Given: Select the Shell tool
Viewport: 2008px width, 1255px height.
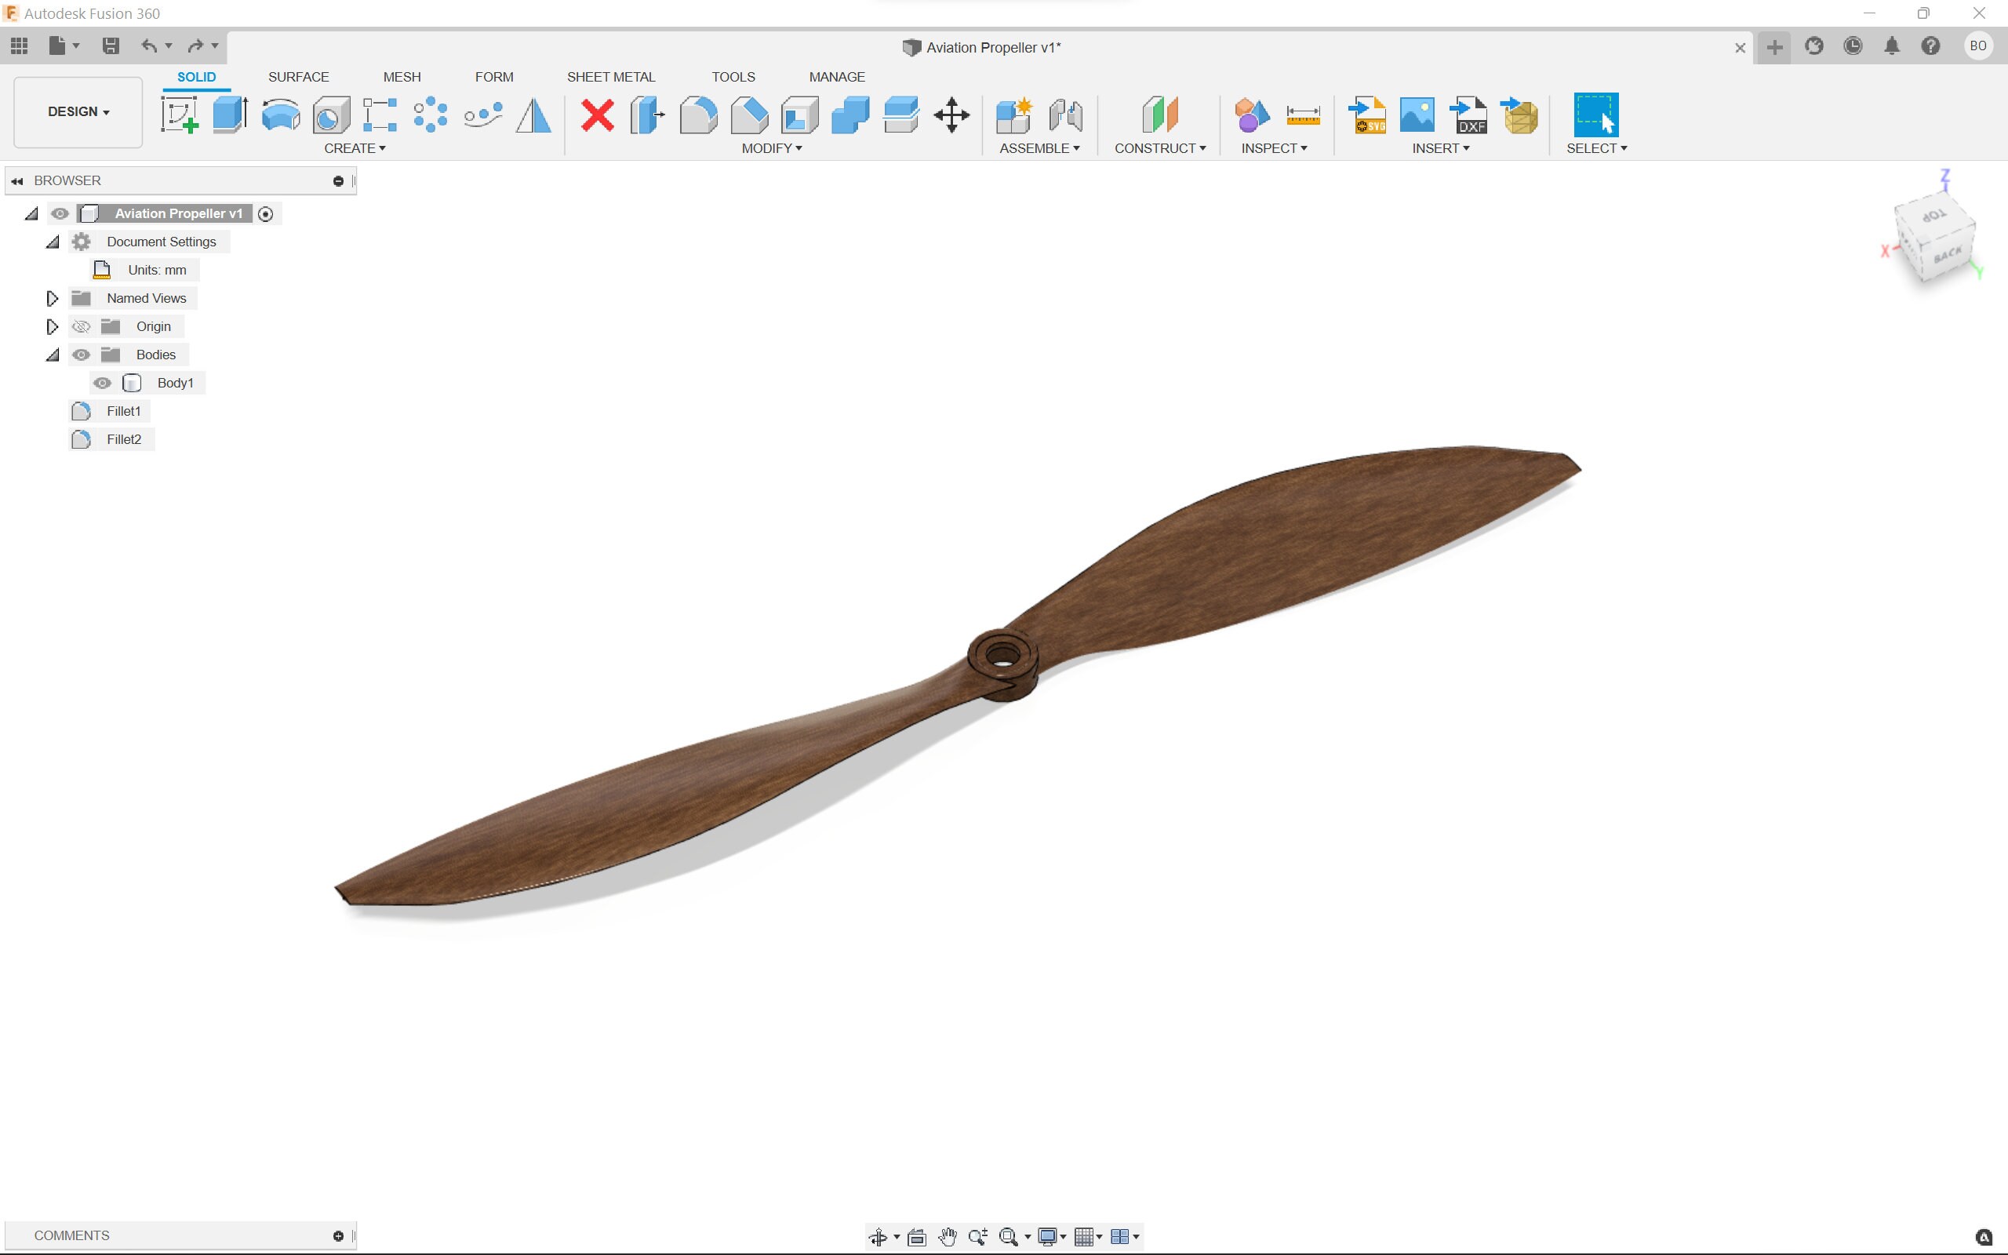Looking at the screenshot, I should coord(798,116).
